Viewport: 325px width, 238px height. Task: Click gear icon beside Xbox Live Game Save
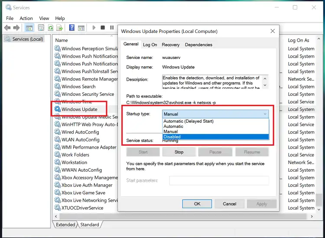tap(57, 192)
